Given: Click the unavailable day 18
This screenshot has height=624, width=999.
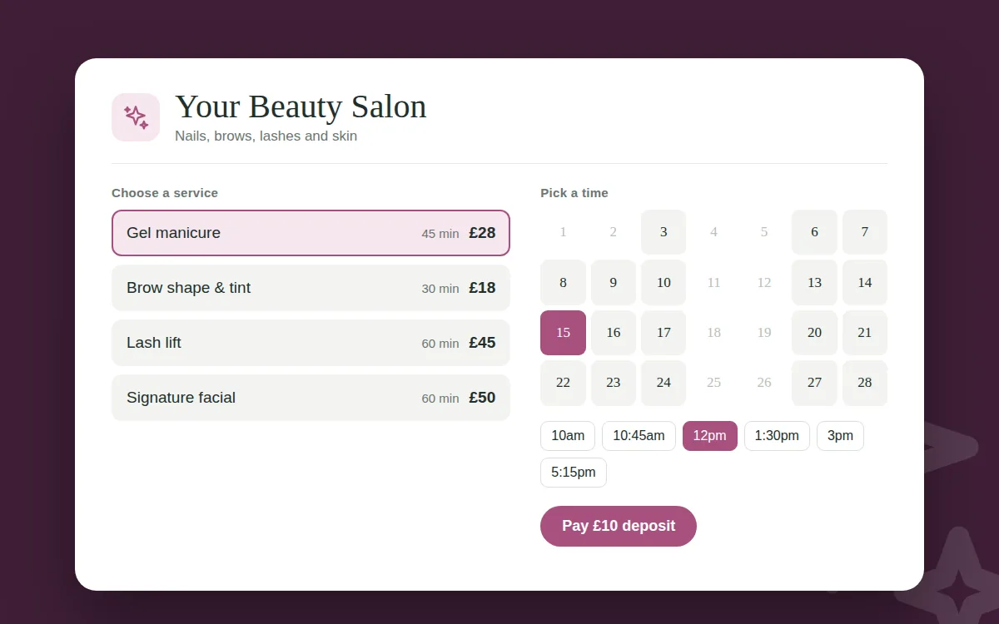Looking at the screenshot, I should pos(713,333).
